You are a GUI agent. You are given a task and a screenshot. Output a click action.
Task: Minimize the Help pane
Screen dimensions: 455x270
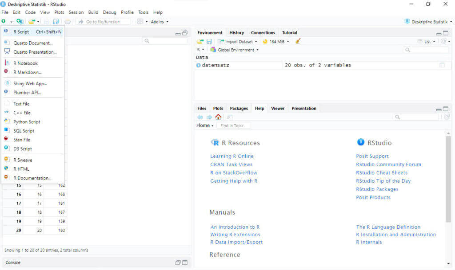pos(439,109)
